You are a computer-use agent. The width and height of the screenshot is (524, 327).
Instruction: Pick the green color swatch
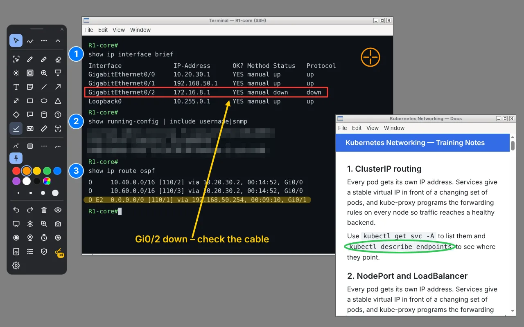pos(47,171)
